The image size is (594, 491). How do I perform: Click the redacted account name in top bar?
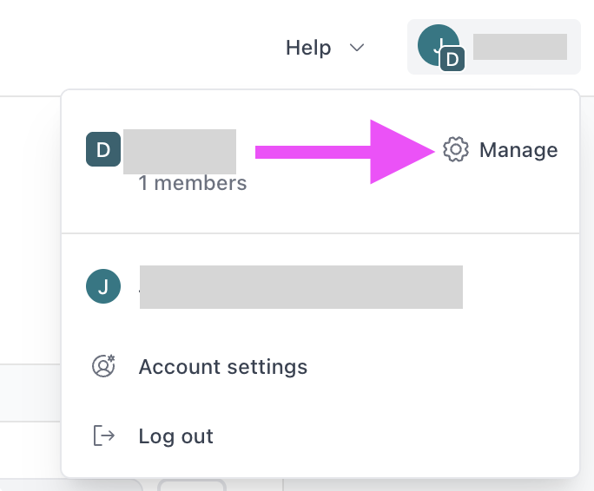(x=519, y=47)
